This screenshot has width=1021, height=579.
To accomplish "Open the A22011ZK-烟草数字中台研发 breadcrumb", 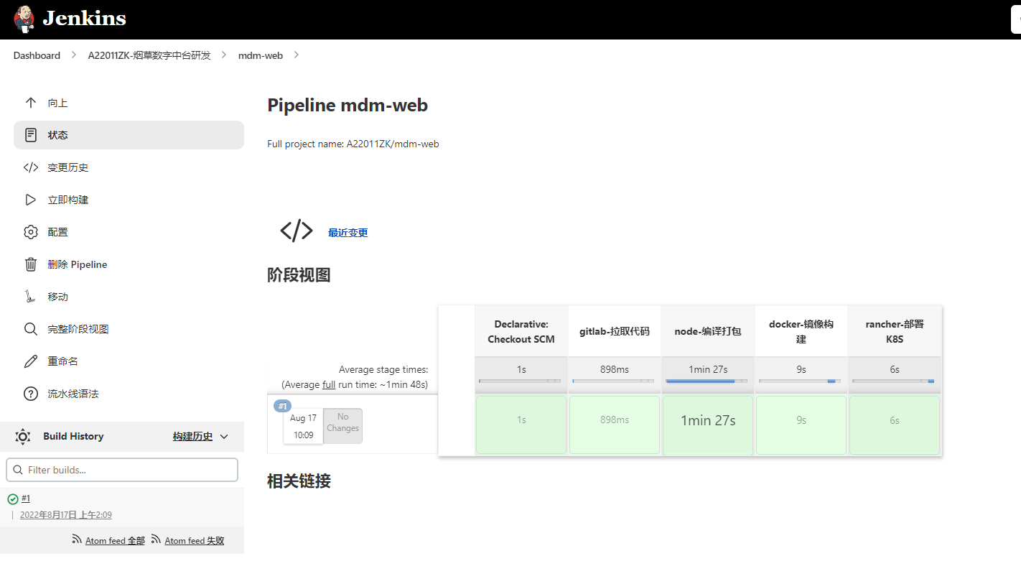I will 149,55.
